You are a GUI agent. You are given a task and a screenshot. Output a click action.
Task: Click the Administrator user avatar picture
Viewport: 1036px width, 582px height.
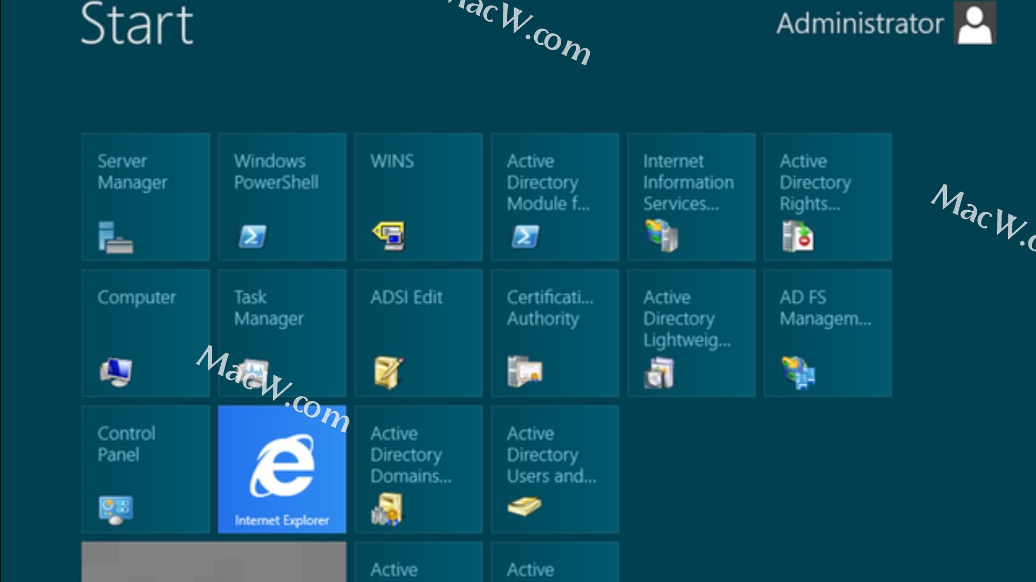click(974, 23)
